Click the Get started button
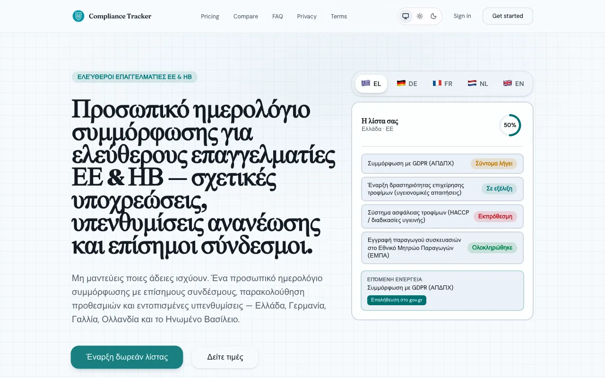Viewport: 605px width, 378px height. [x=508, y=16]
